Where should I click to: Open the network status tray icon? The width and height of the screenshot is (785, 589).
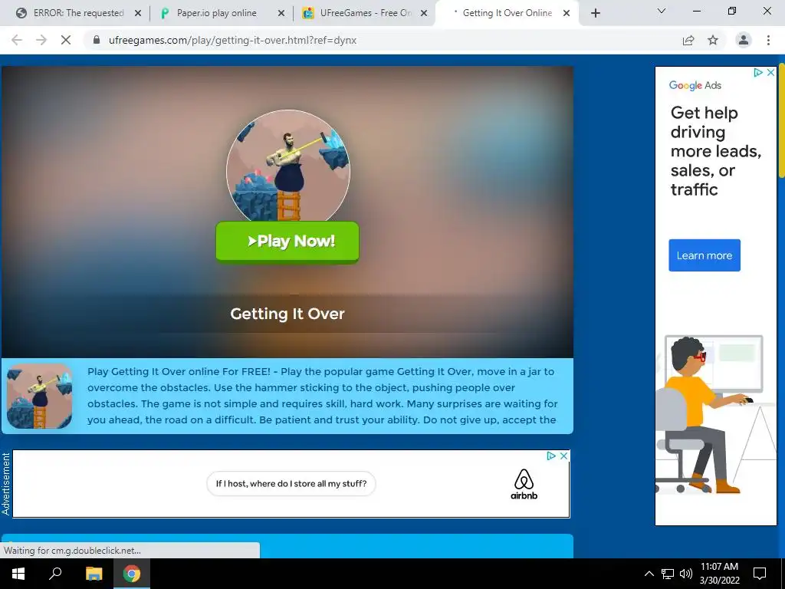pyautogui.click(x=668, y=574)
